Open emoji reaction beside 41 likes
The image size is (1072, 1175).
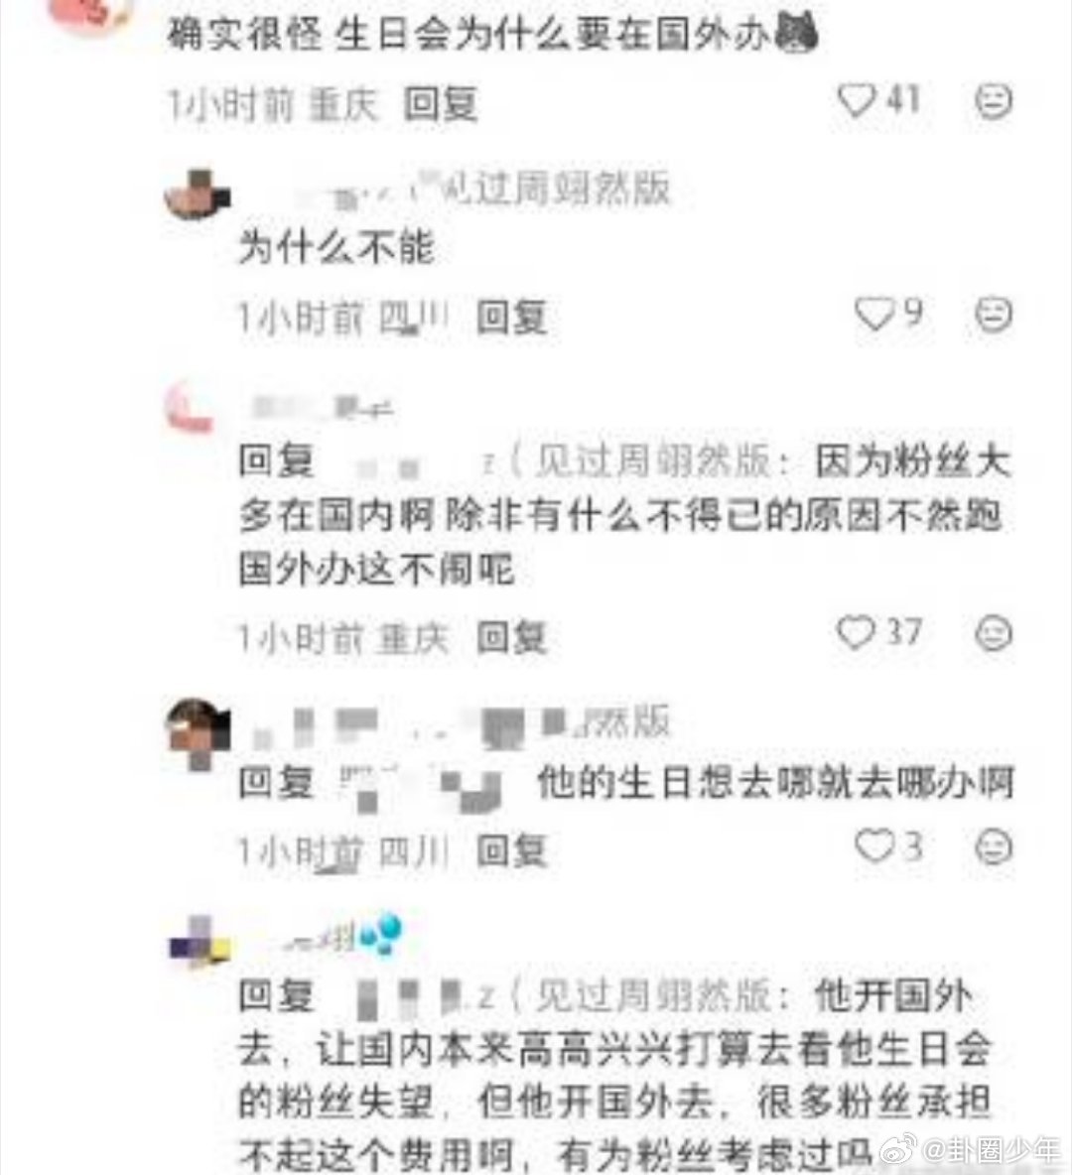[994, 100]
